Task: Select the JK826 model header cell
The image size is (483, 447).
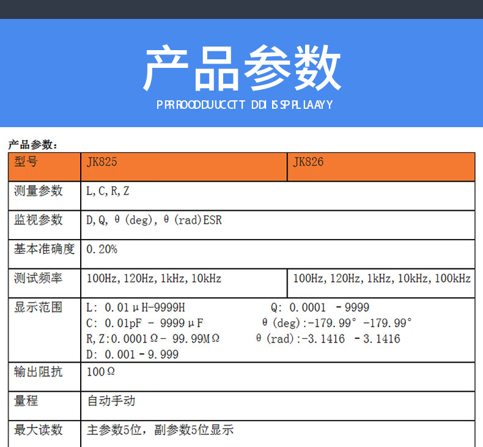Action: 381,167
